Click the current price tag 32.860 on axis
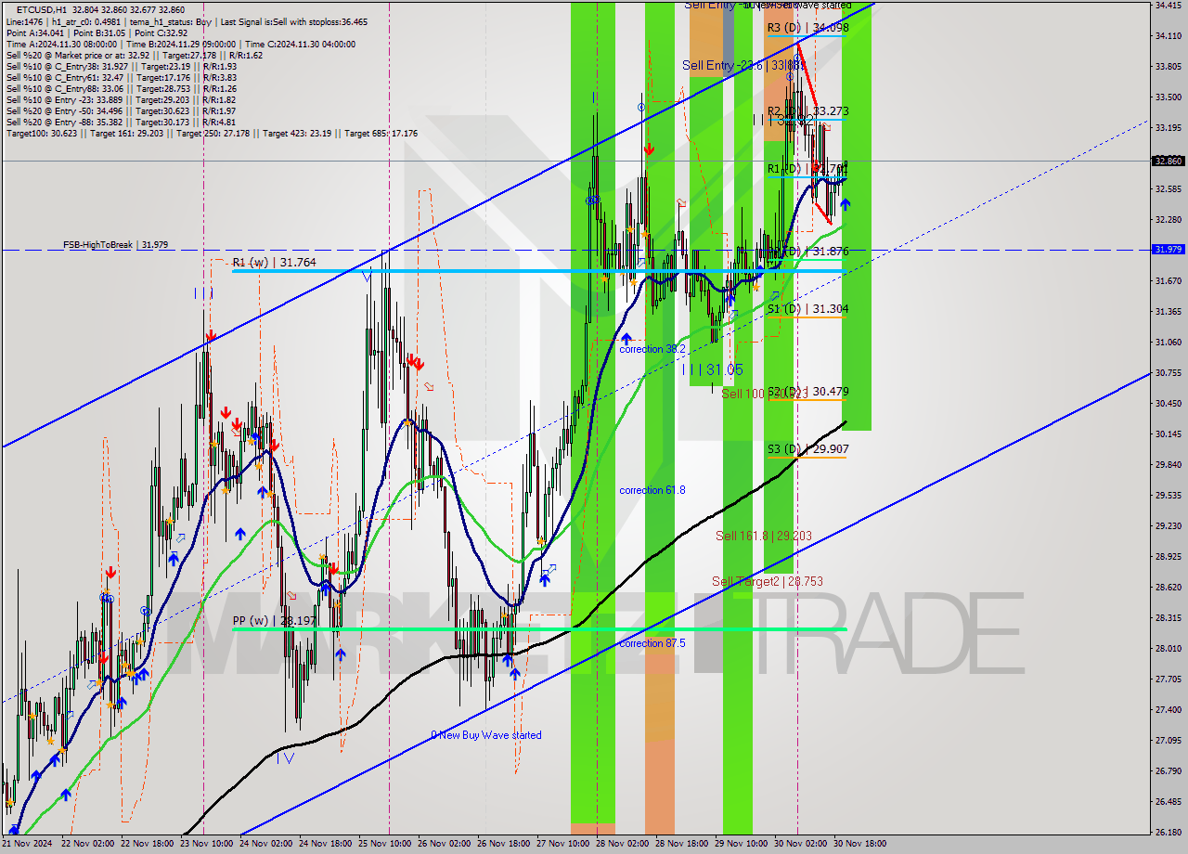This screenshot has height=854, width=1188. (x=1168, y=161)
